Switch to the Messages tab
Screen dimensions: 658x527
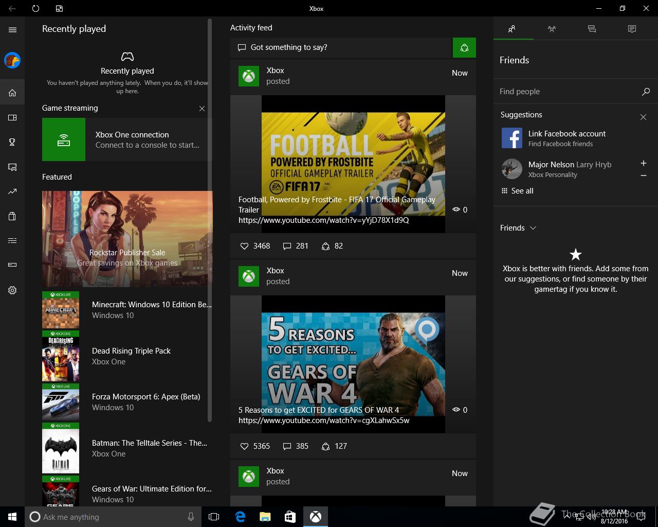[592, 29]
